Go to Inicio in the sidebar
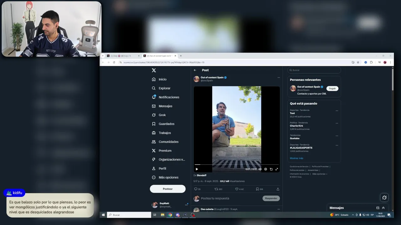Screen dimensions: 401x225 [159, 79]
